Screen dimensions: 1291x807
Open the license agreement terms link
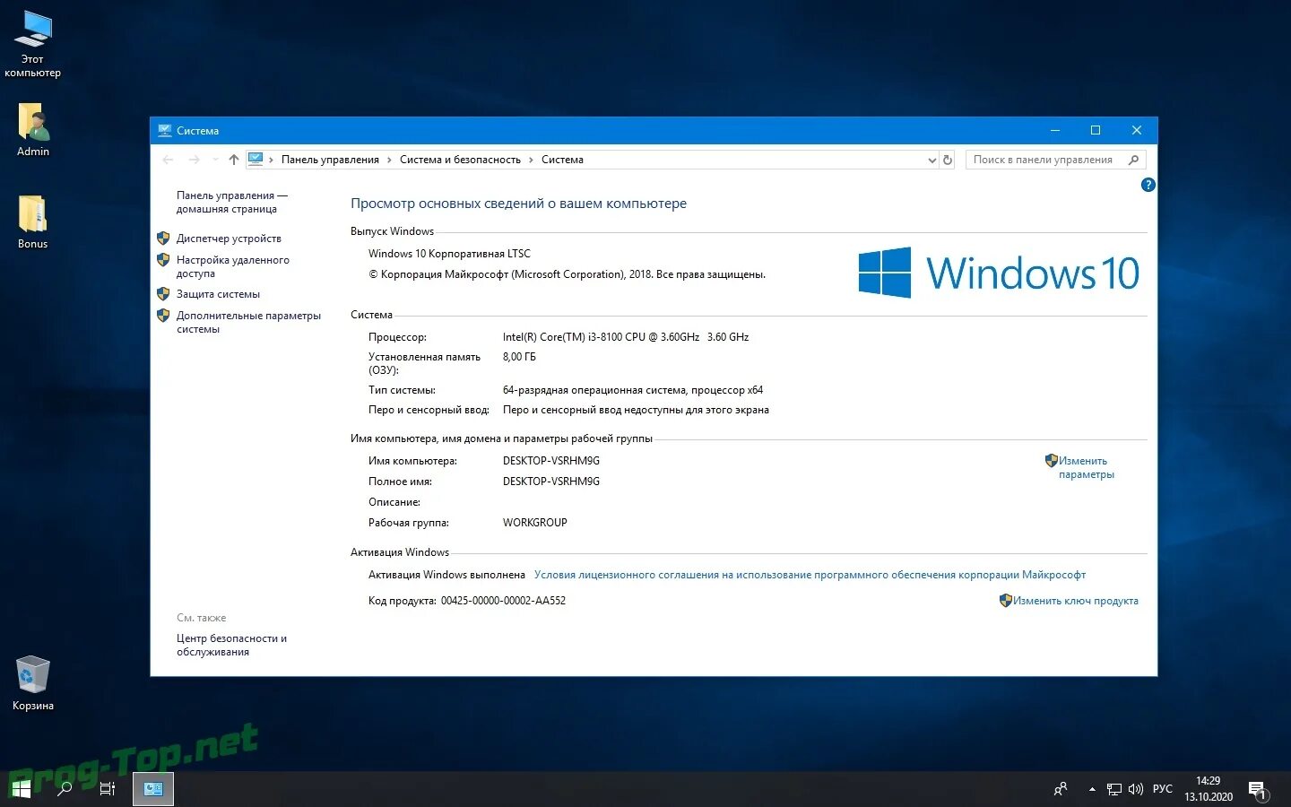810,575
